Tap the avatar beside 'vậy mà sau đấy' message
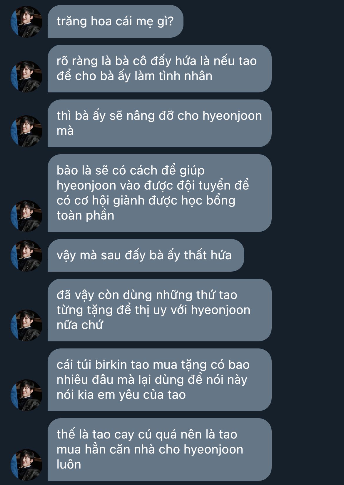This screenshot has height=485, width=344. (x=26, y=255)
